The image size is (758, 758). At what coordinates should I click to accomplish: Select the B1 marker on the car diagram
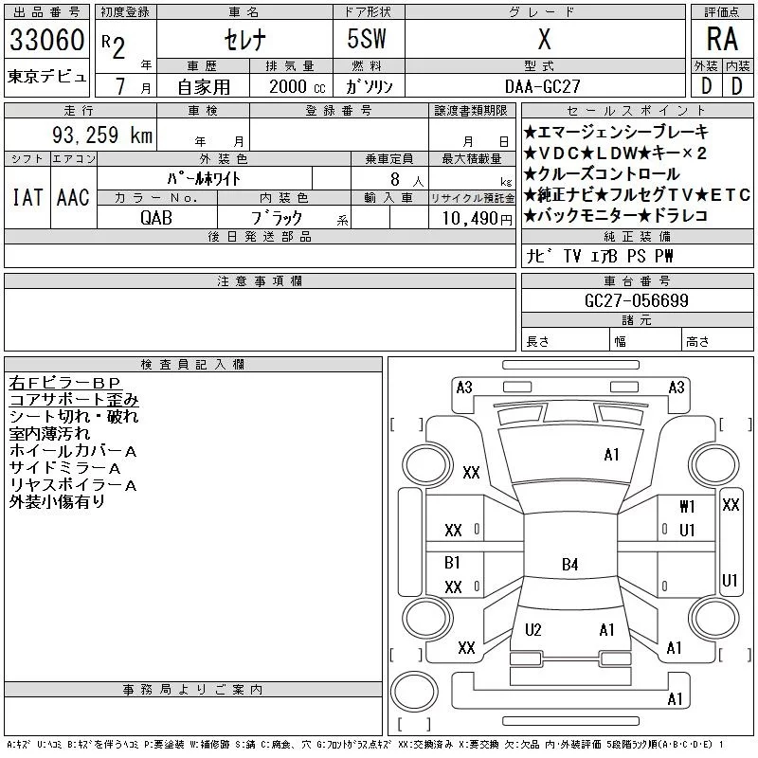(x=453, y=563)
